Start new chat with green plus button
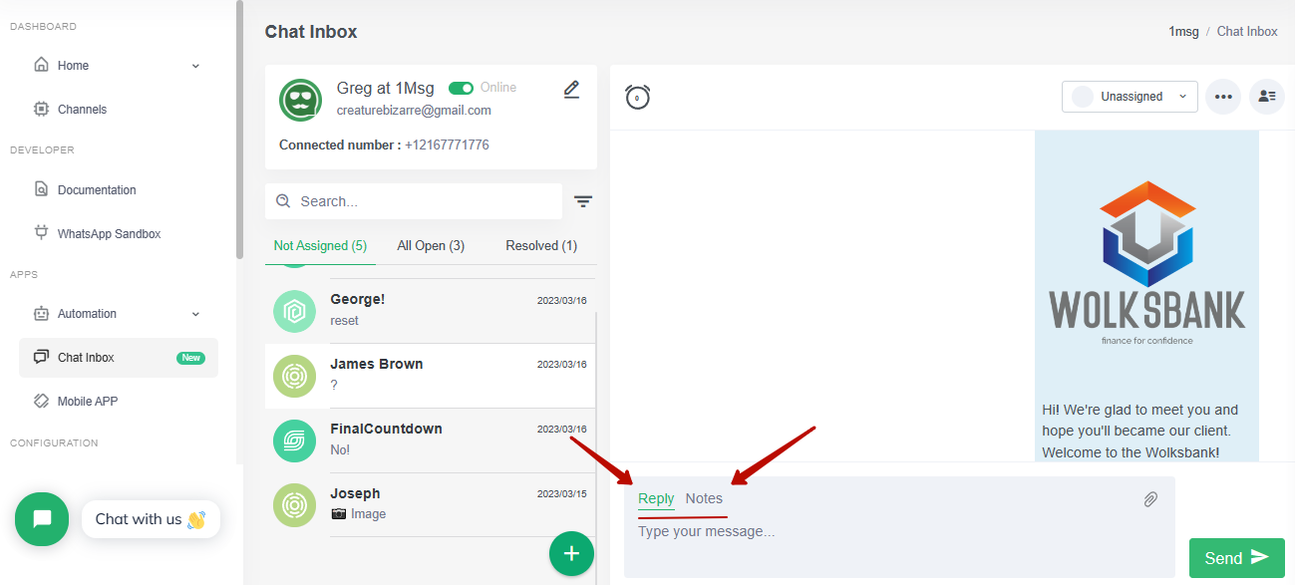 (571, 553)
